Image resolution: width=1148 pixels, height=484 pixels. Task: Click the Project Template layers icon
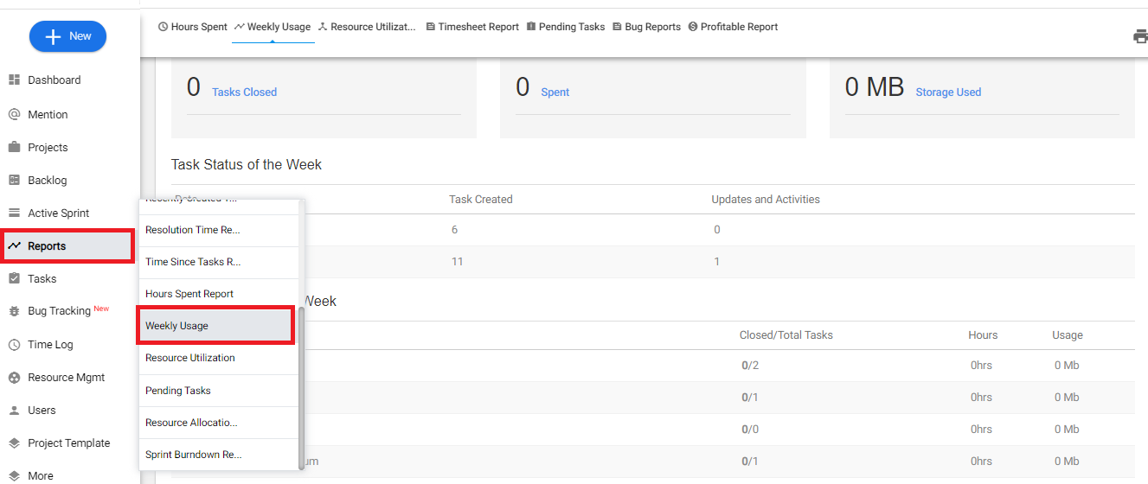pyautogui.click(x=14, y=443)
